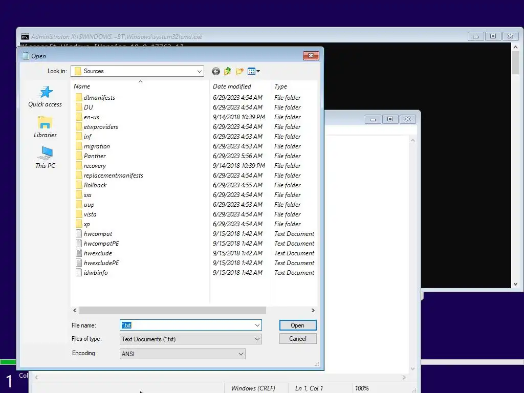
Task: Select the hwcompat text file icon
Action: [x=78, y=233]
